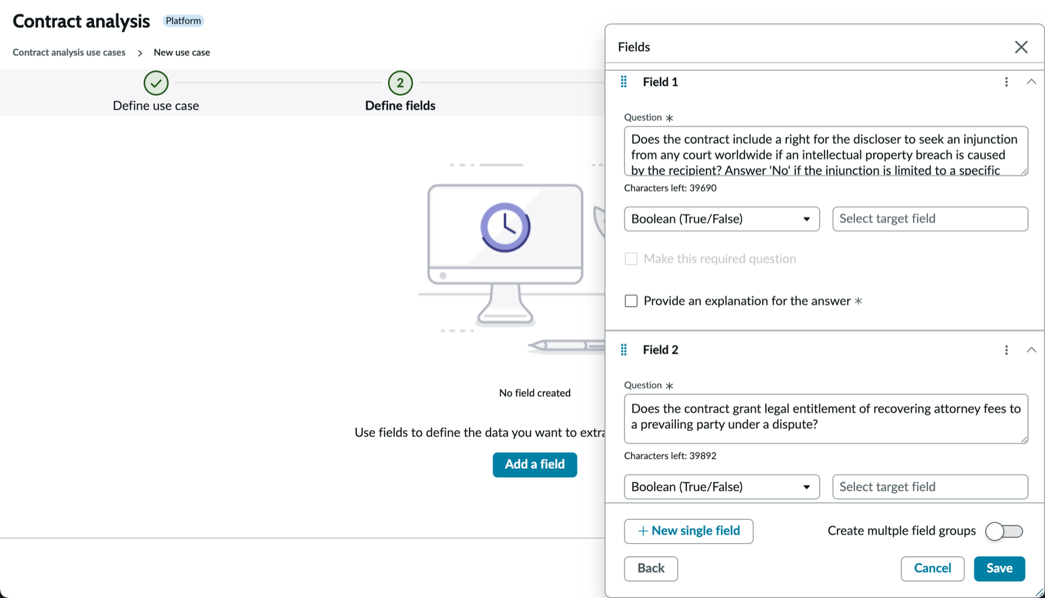Click the Field 2 question resize grip
This screenshot has height=598, width=1045.
pos(1024,439)
